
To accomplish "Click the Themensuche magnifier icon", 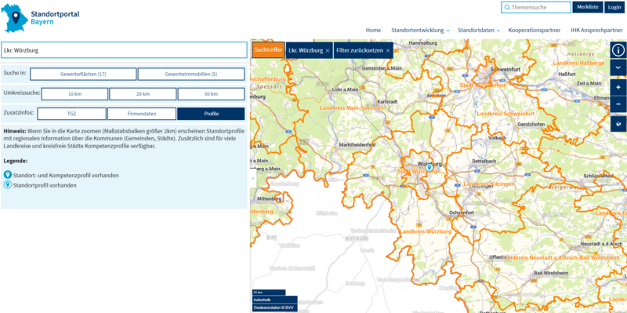I will pos(506,7).
